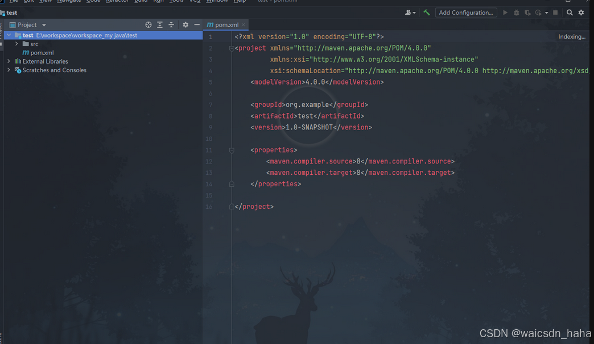Viewport: 594px width, 344px height.
Task: Click modelVersion value 4.0.0
Action: click(315, 82)
